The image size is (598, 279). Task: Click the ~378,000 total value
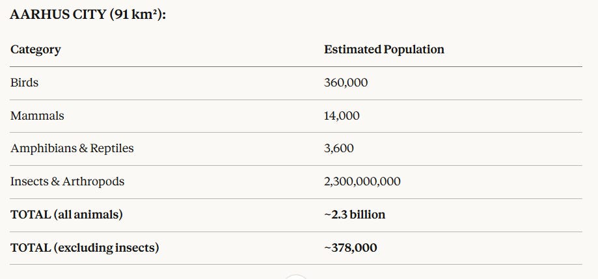point(351,248)
